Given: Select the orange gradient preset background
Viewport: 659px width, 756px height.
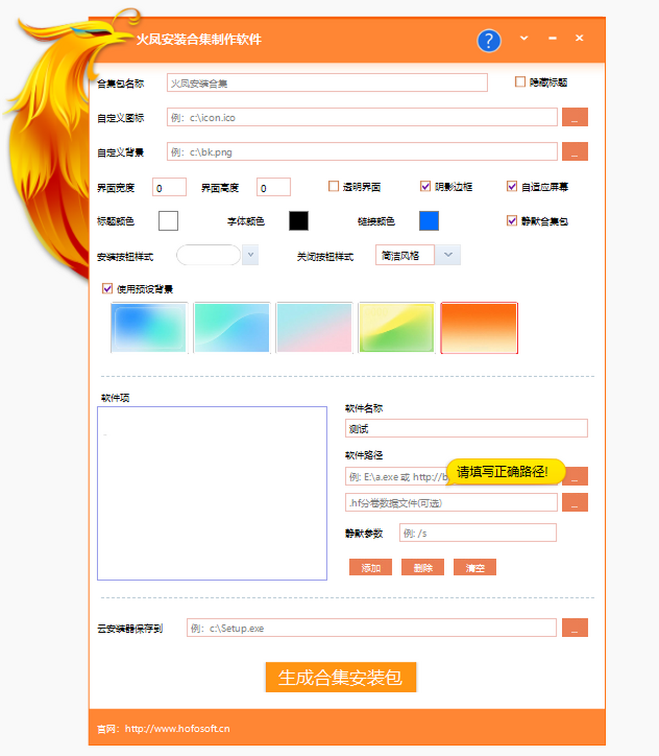Looking at the screenshot, I should coord(479,328).
